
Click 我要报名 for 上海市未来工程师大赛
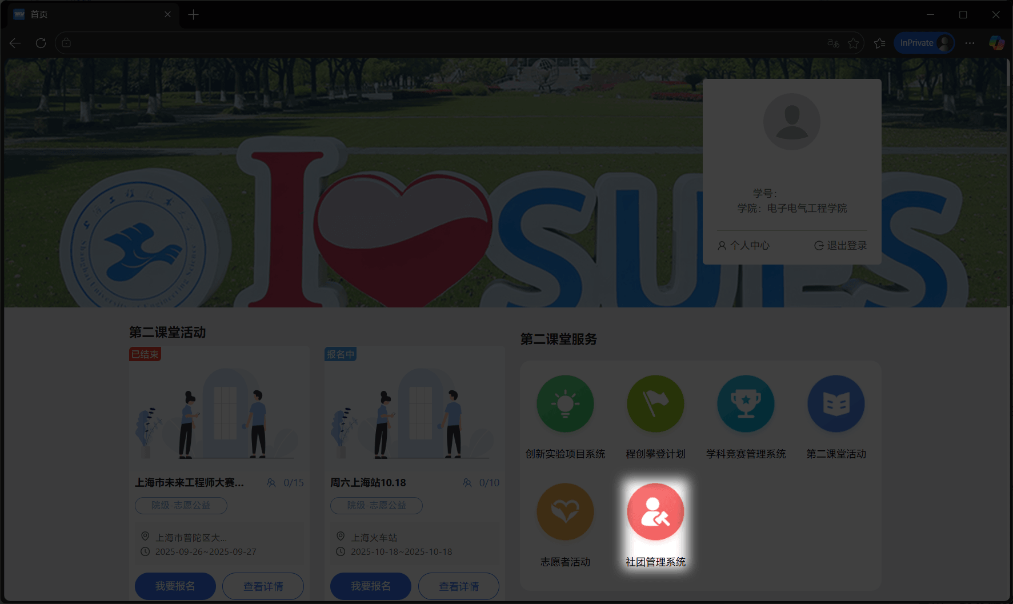click(x=175, y=586)
